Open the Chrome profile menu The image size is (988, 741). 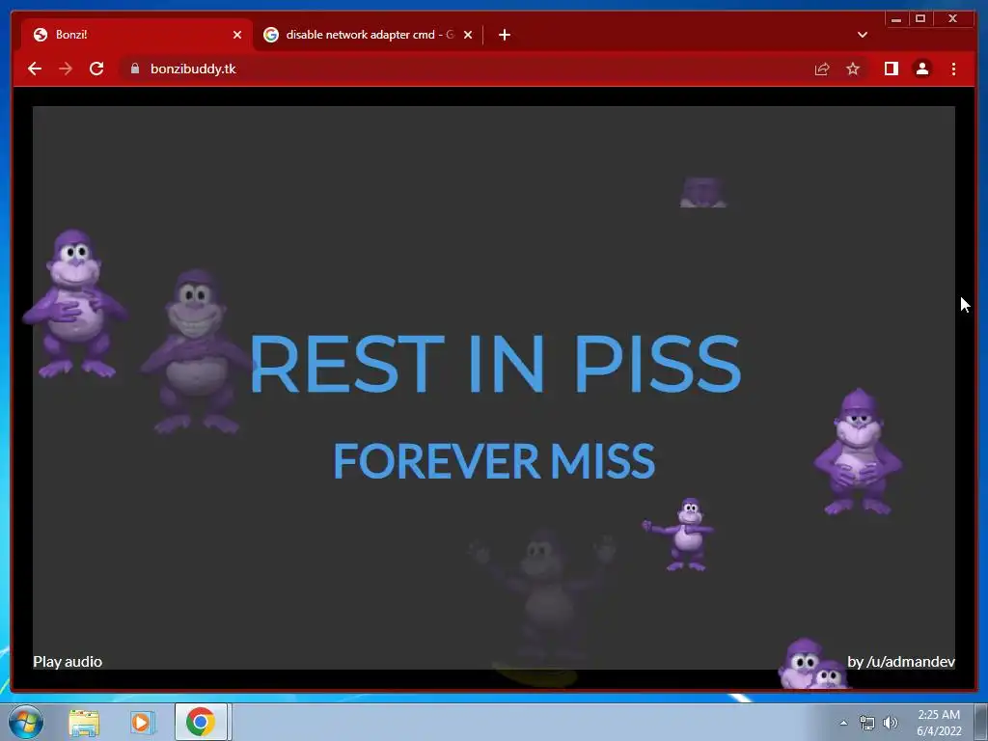pyautogui.click(x=921, y=69)
